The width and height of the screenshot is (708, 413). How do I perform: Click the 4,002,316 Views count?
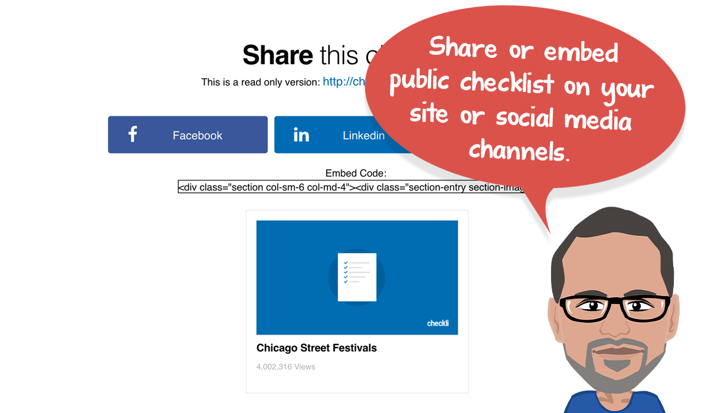point(286,367)
